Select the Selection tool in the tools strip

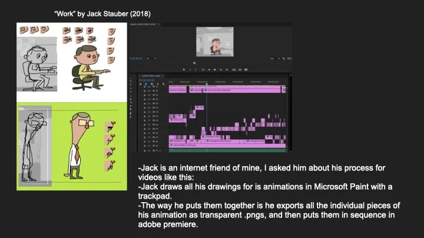(x=131, y=78)
